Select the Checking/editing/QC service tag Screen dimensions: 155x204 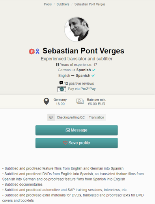pos(71,117)
